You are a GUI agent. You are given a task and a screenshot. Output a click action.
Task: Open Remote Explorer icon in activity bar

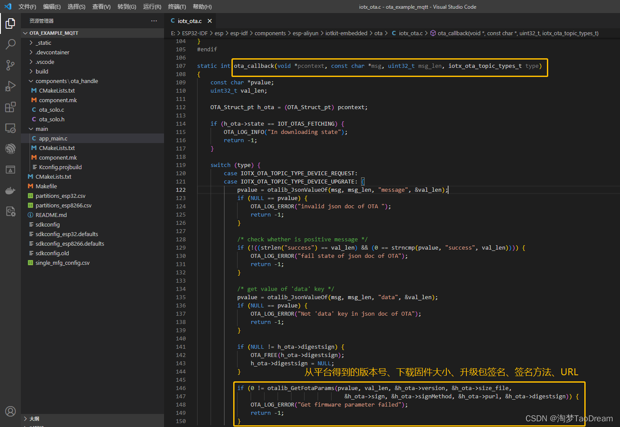coord(10,128)
